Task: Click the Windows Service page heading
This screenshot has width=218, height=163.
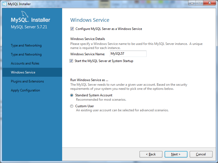Action: (90, 20)
